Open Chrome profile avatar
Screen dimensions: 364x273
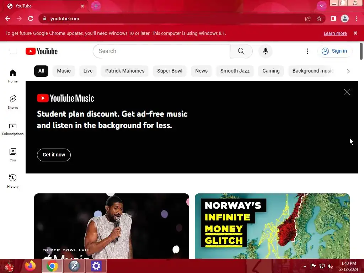[x=345, y=18]
